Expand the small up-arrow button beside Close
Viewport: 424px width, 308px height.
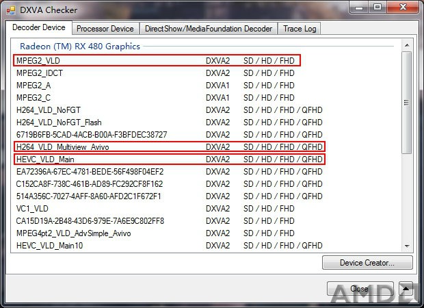406,289
